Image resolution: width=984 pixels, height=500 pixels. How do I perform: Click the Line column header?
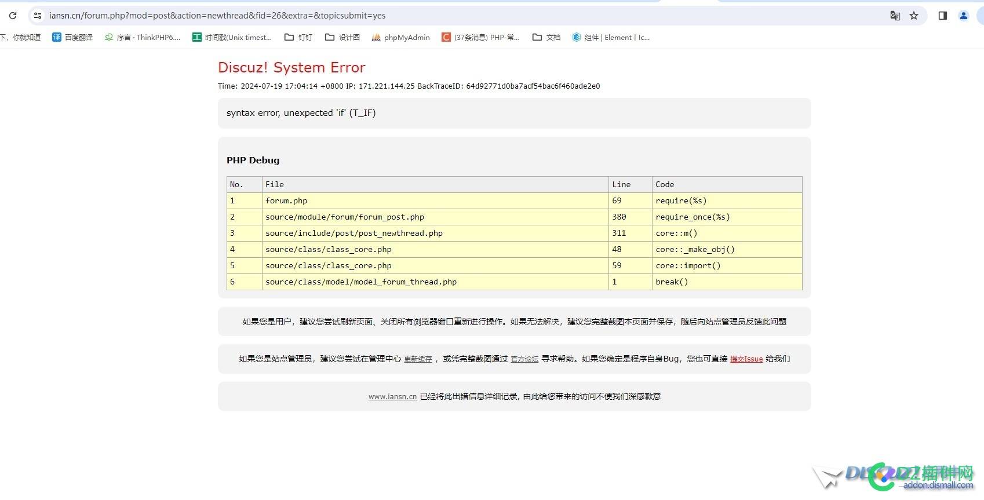tap(631, 185)
